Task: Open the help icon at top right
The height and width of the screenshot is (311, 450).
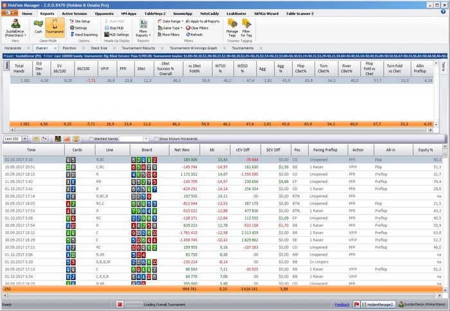Action: (x=443, y=12)
